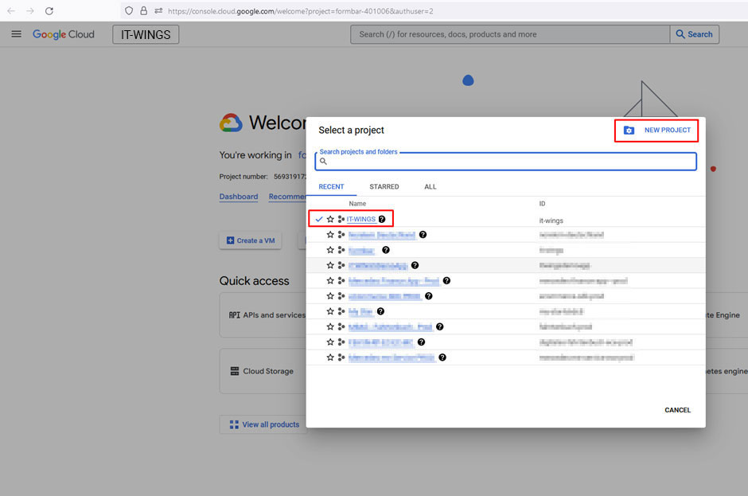Open the Google Cloud navigation hamburger menu
This screenshot has height=496, width=748.
tap(16, 34)
